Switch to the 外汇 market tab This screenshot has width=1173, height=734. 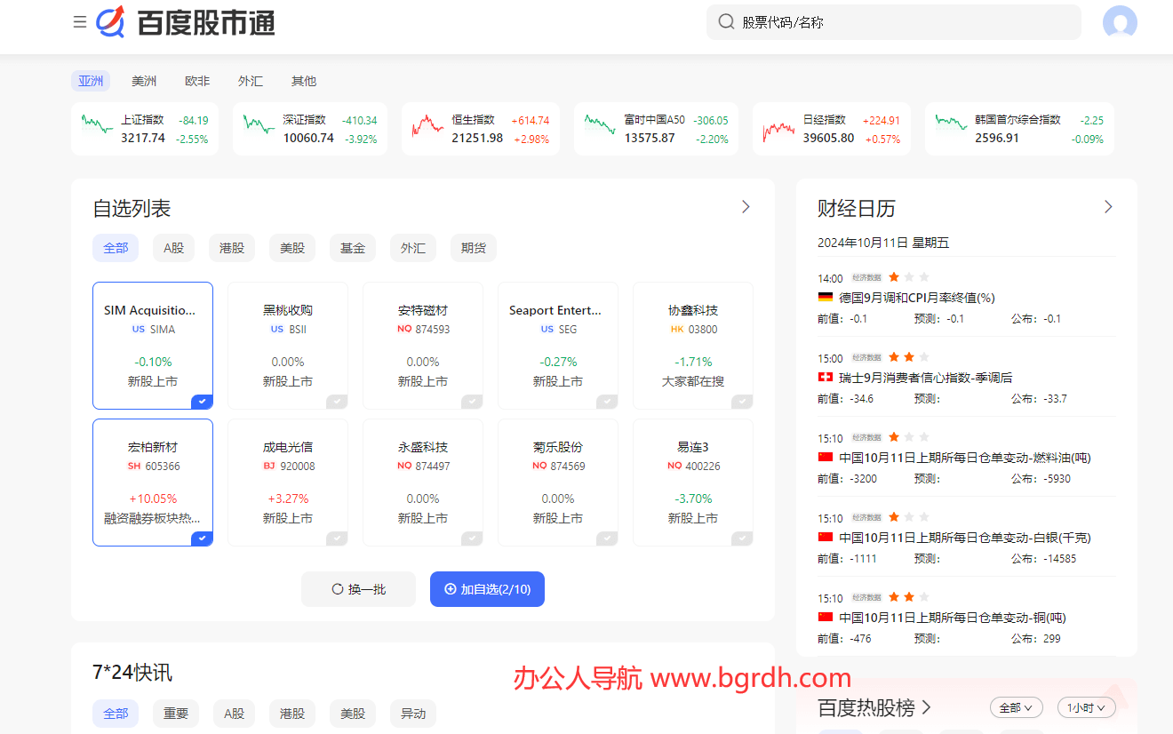point(251,81)
